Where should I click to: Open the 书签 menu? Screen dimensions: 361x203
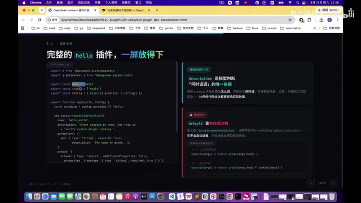click(98, 2)
